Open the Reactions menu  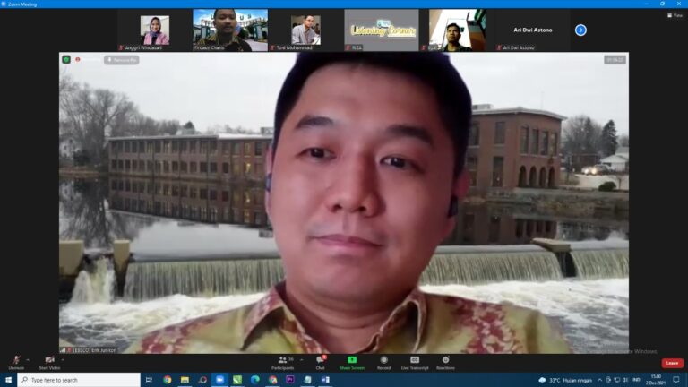coord(445,361)
